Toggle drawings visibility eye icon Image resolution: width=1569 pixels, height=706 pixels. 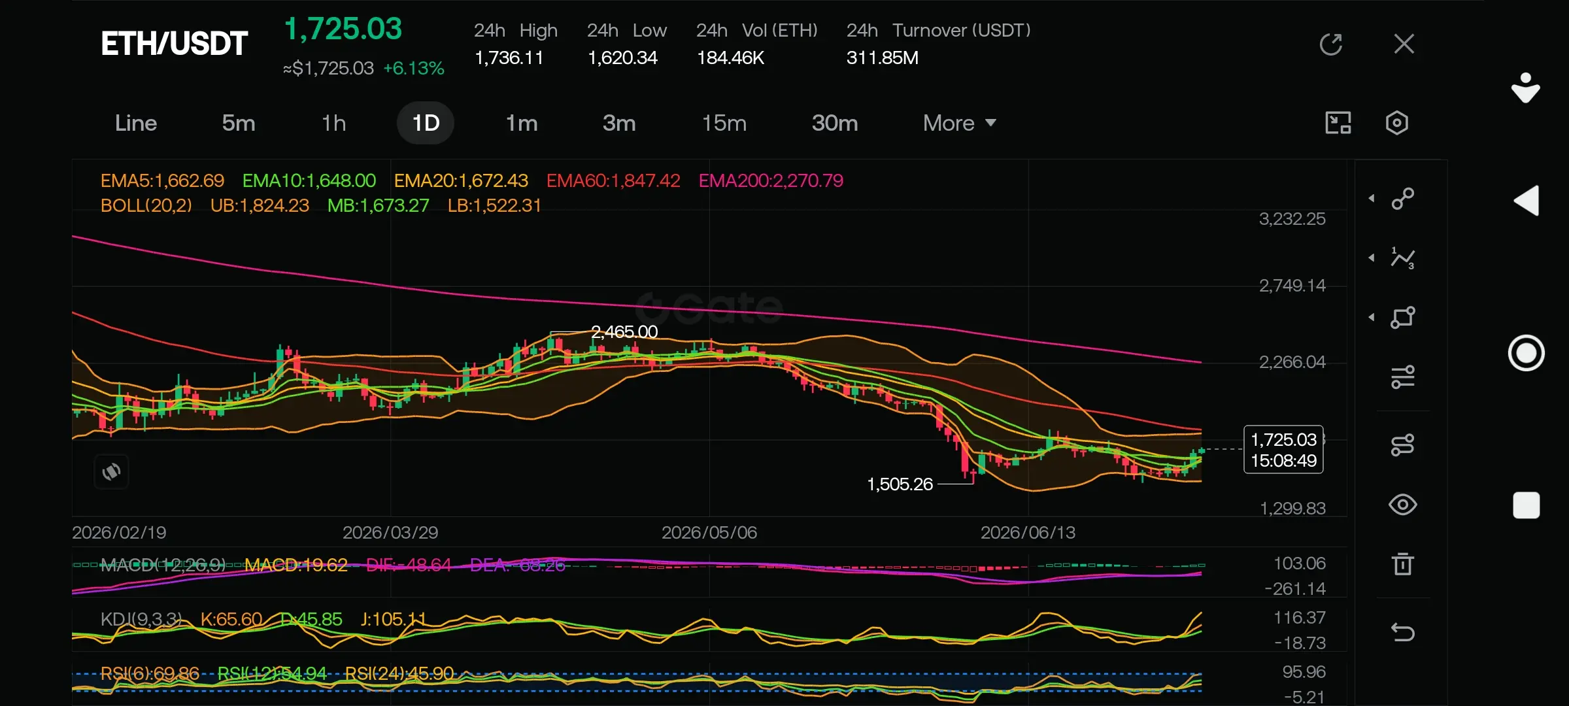(x=1402, y=505)
